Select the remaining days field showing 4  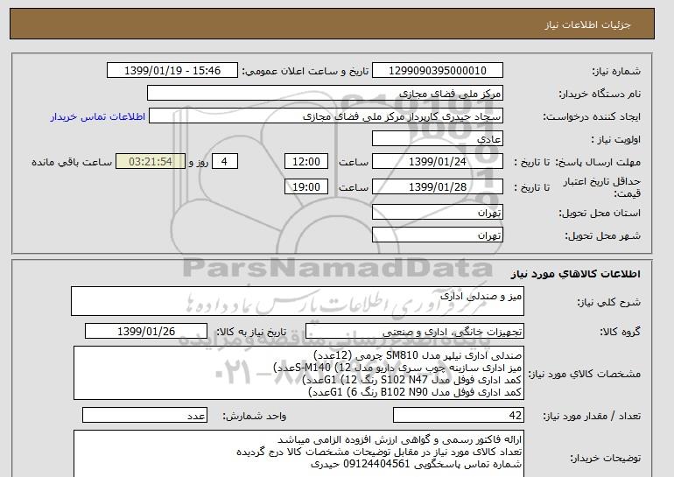(x=225, y=162)
